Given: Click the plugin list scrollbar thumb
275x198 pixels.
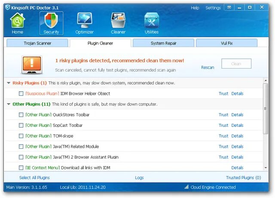Looking at the screenshot, I should (266, 108).
